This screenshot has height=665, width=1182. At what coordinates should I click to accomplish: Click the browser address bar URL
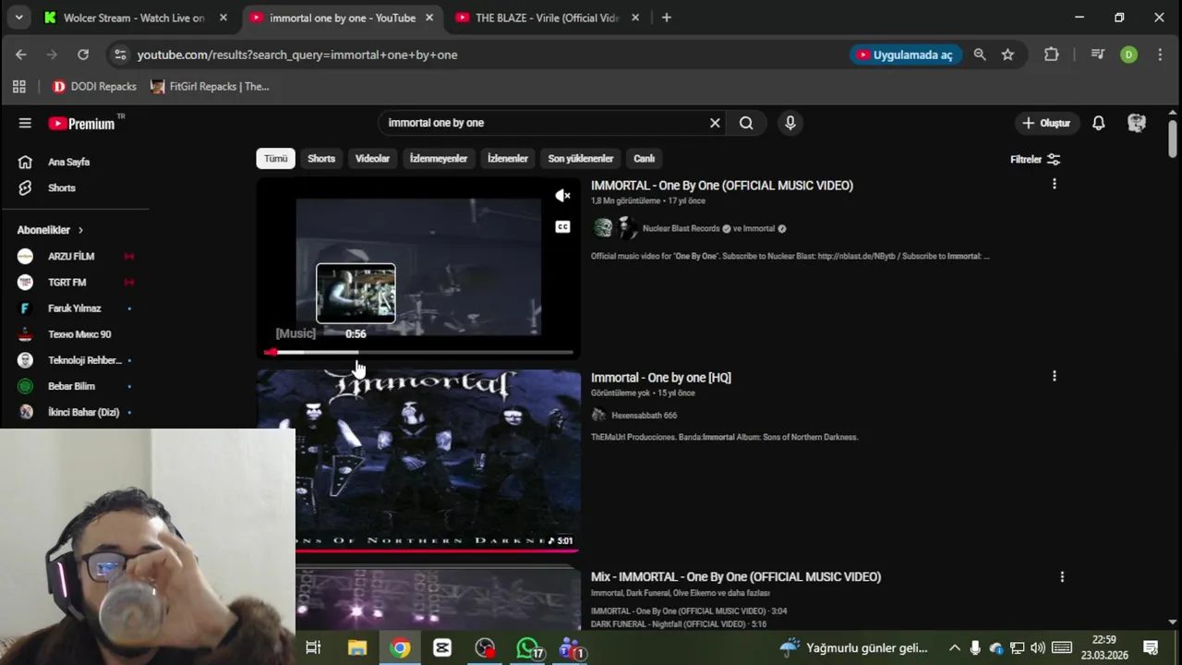[297, 54]
